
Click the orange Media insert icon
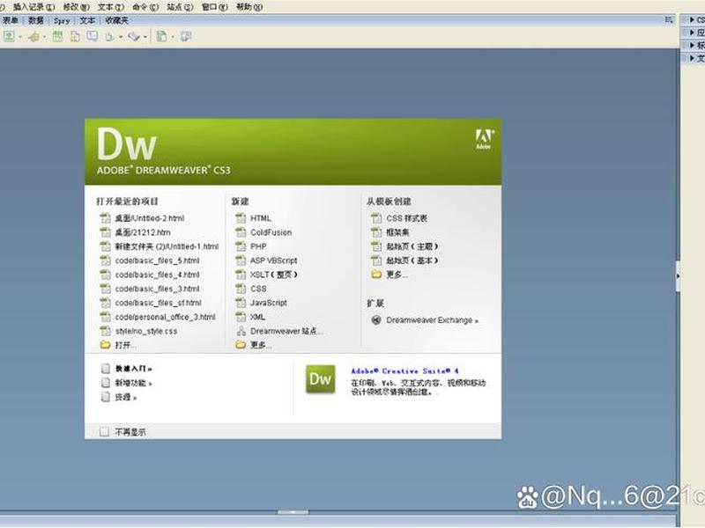coord(34,37)
